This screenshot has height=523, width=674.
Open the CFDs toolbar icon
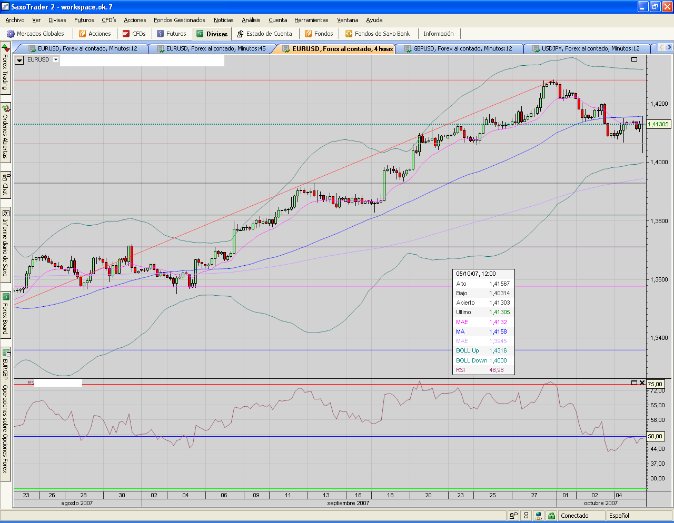pos(126,34)
